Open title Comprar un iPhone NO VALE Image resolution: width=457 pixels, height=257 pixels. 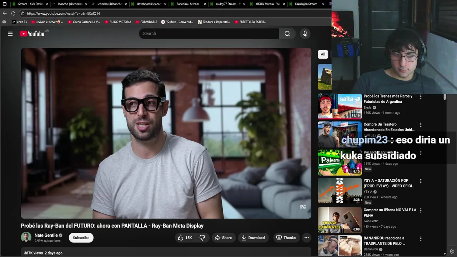click(390, 213)
